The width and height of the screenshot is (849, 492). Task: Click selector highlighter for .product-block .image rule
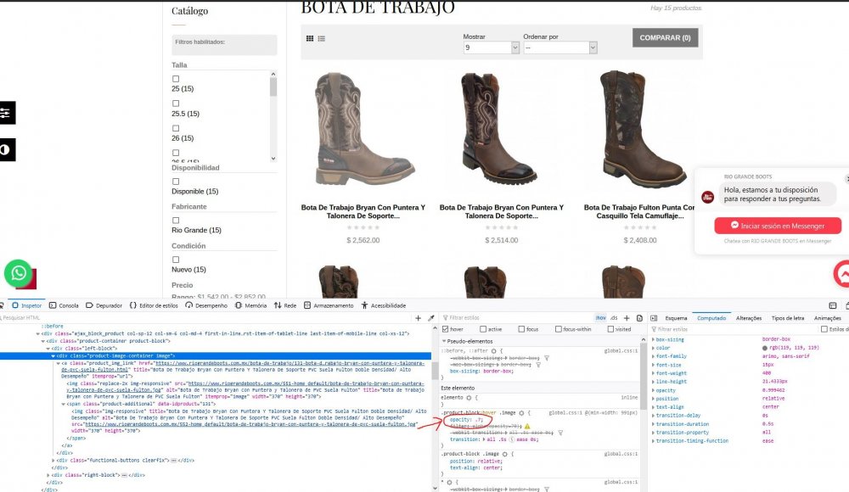point(504,454)
